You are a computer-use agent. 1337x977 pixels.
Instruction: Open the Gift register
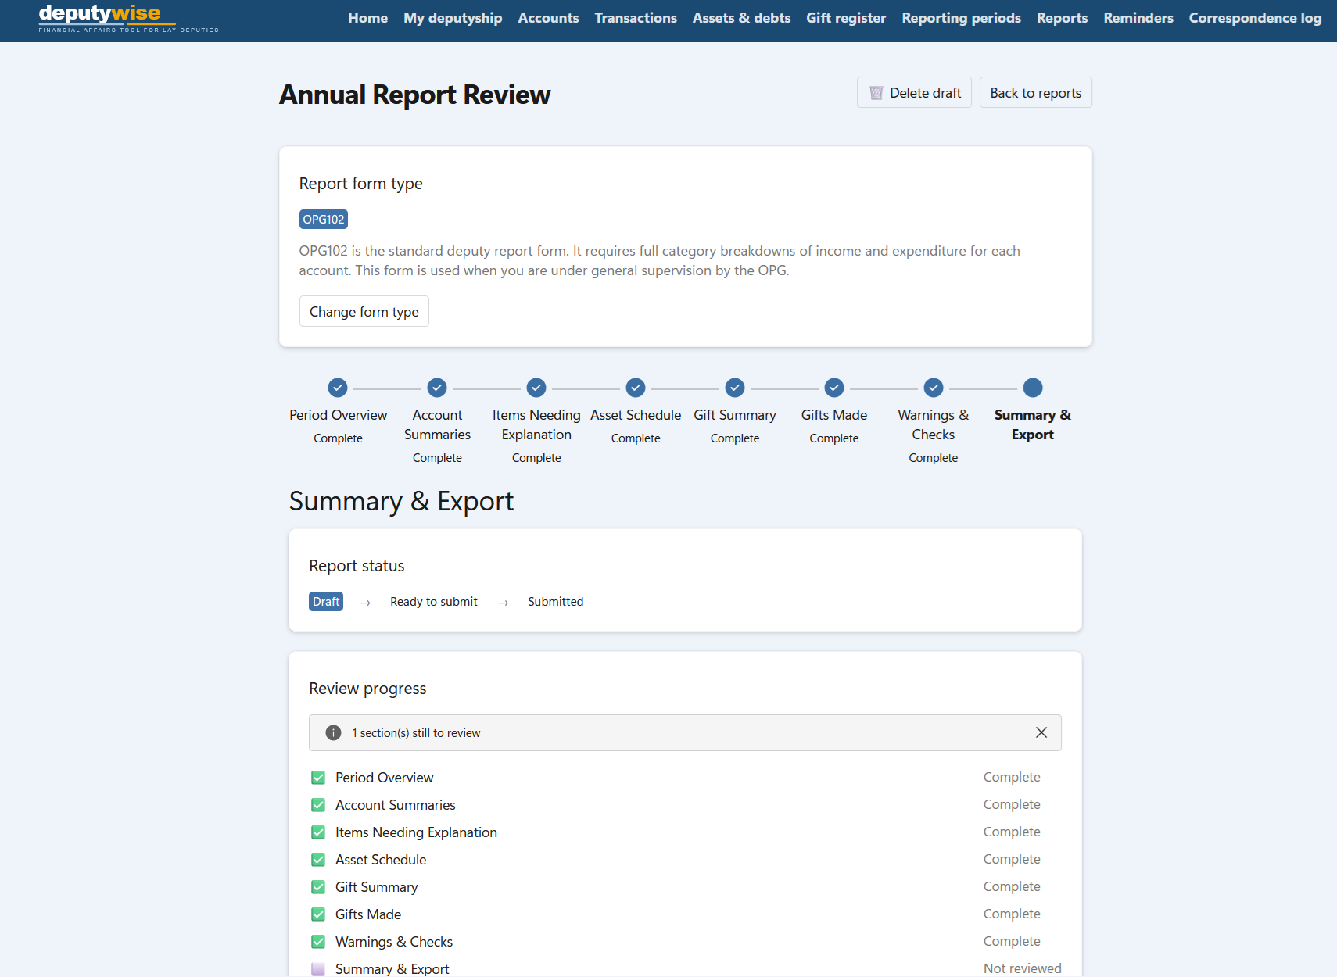(846, 18)
